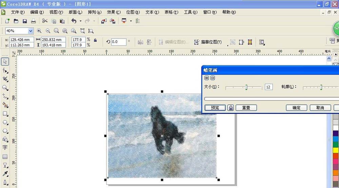This screenshot has width=339, height=188.
Task: Open the zoom level 40% dropdown
Action: coord(31,31)
